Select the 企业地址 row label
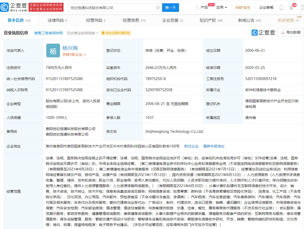Screen dimensions: 304x229 point(14,146)
